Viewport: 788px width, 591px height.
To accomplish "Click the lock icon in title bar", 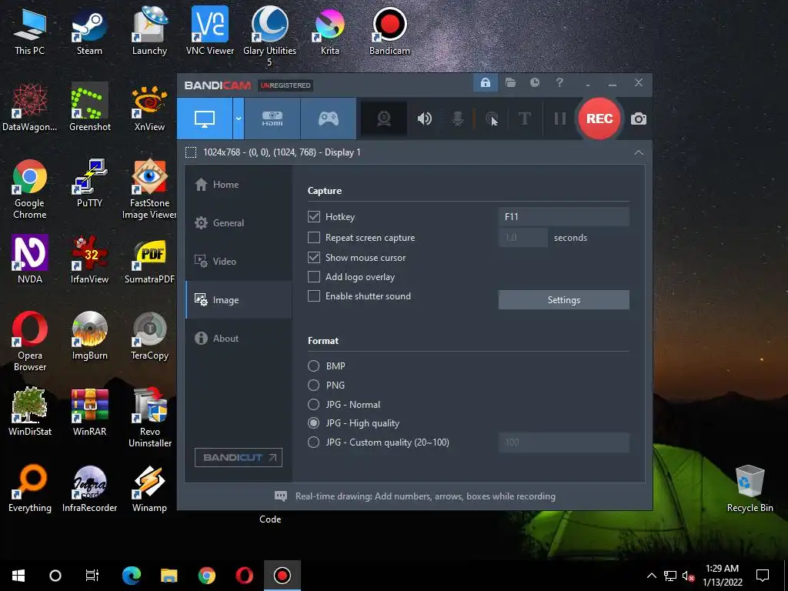I will click(486, 83).
